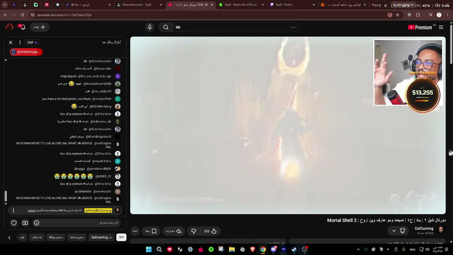The image size is (453, 255).
Task: Open the YouTube account avatar menu
Action: (10, 27)
